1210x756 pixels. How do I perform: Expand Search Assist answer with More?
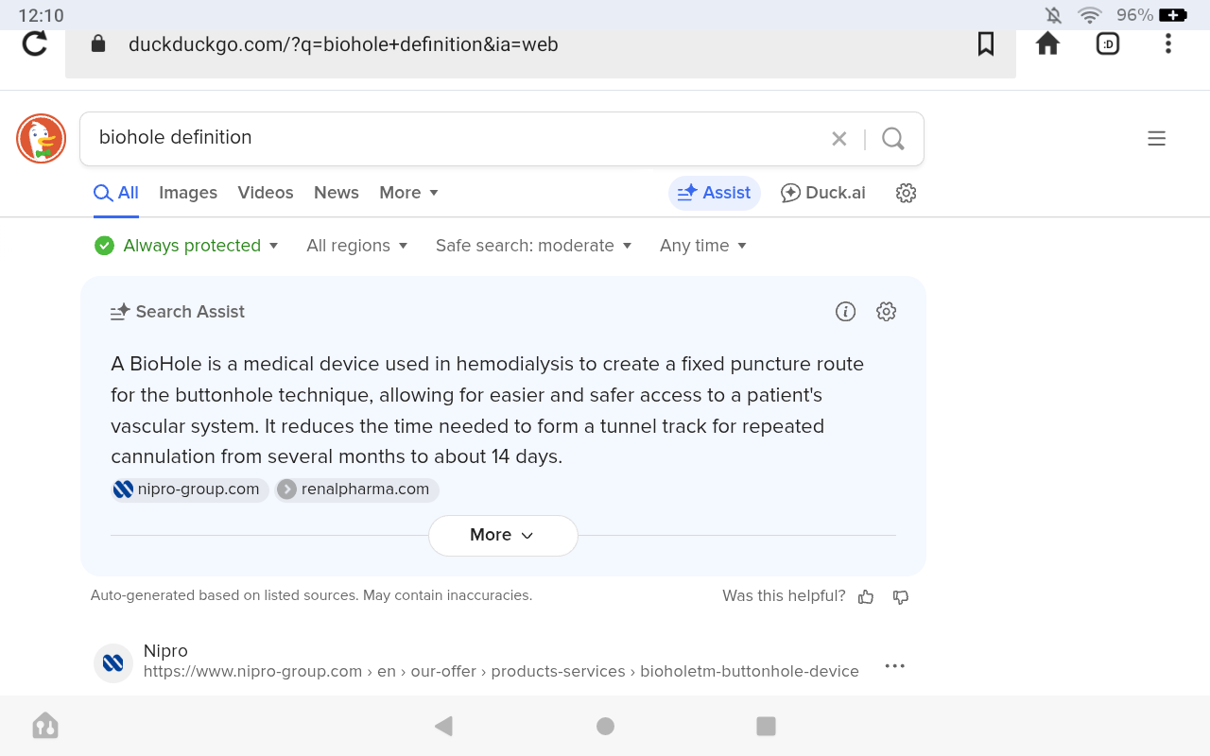click(x=503, y=535)
